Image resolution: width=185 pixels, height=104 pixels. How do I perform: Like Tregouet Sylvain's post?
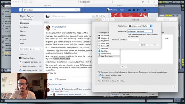tap(50, 79)
